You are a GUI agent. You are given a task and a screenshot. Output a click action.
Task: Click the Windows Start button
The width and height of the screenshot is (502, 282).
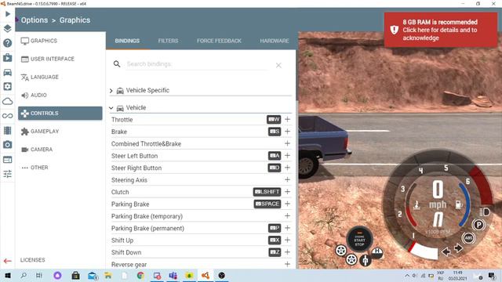click(x=8, y=275)
